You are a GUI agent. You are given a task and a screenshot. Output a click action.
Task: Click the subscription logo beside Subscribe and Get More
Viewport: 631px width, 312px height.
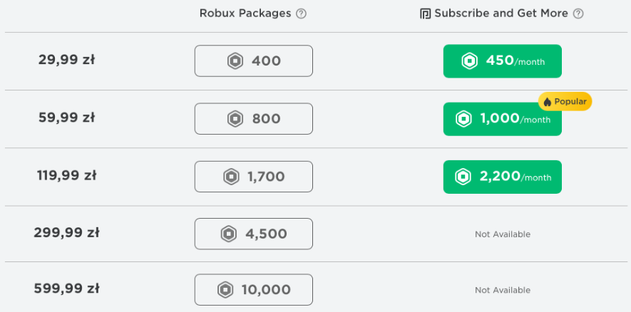click(425, 14)
